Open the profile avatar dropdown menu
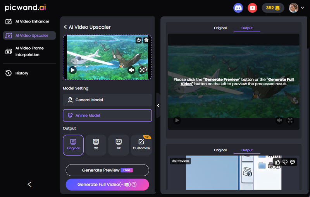Viewport: 310px width, 197px height. pyautogui.click(x=297, y=8)
